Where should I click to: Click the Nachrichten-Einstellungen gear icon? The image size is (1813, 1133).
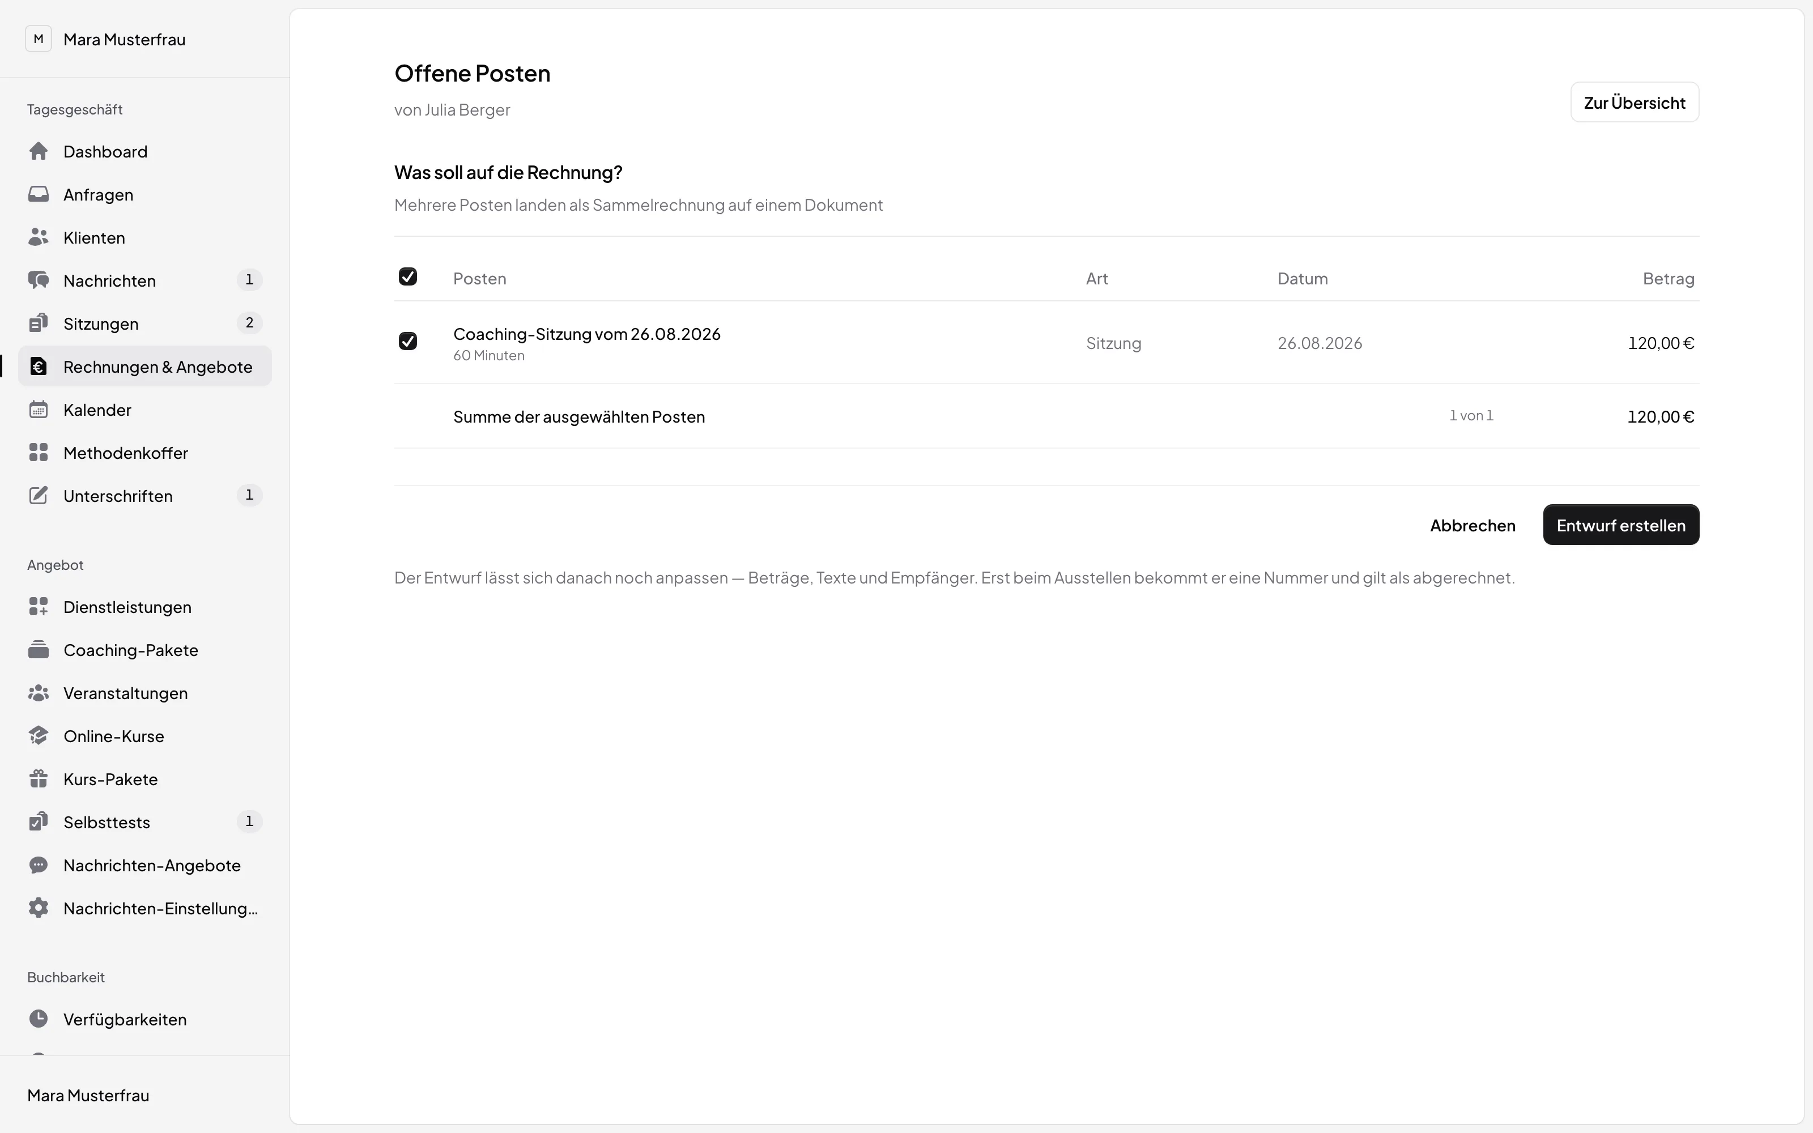pos(38,908)
